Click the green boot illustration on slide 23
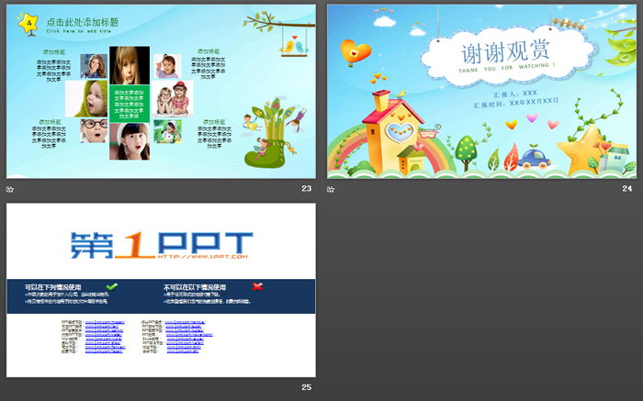The width and height of the screenshot is (643, 401). [266, 154]
